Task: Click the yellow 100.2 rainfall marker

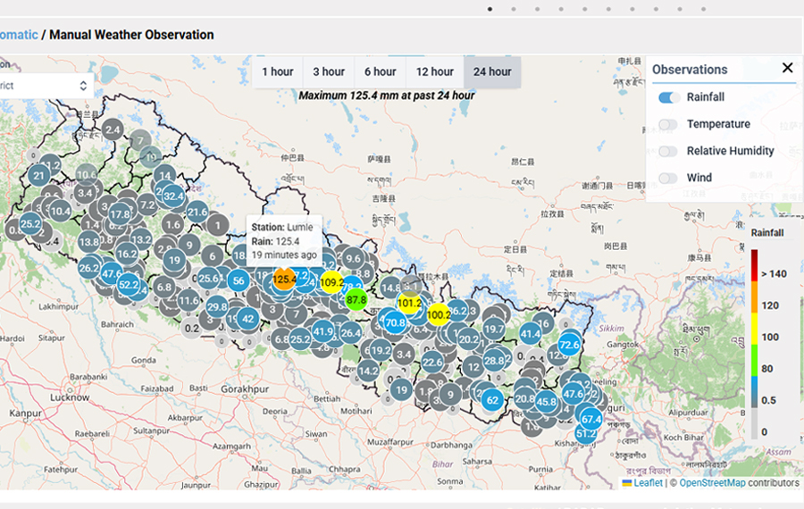Action: 439,314
